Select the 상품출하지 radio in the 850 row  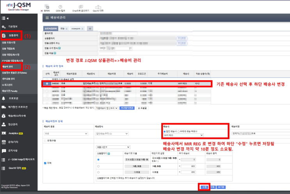click(98, 172)
